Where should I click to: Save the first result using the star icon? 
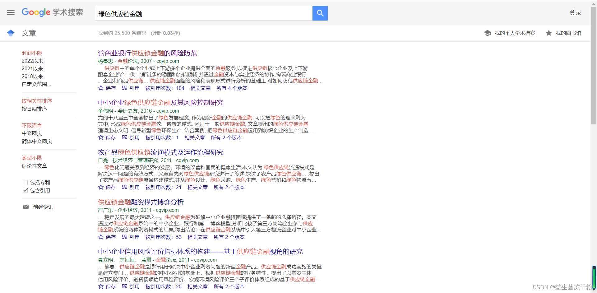(x=100, y=88)
